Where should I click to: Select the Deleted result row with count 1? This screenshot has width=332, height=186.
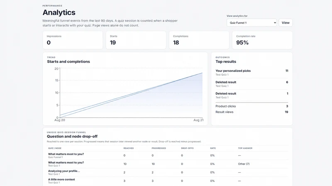tap(252, 95)
